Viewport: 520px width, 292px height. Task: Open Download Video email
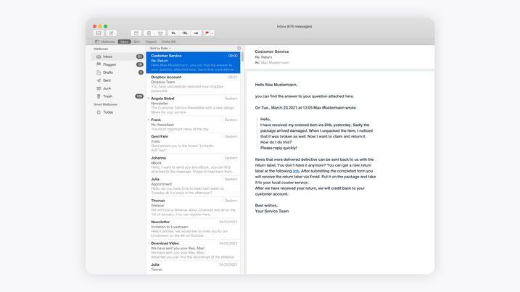click(194, 251)
